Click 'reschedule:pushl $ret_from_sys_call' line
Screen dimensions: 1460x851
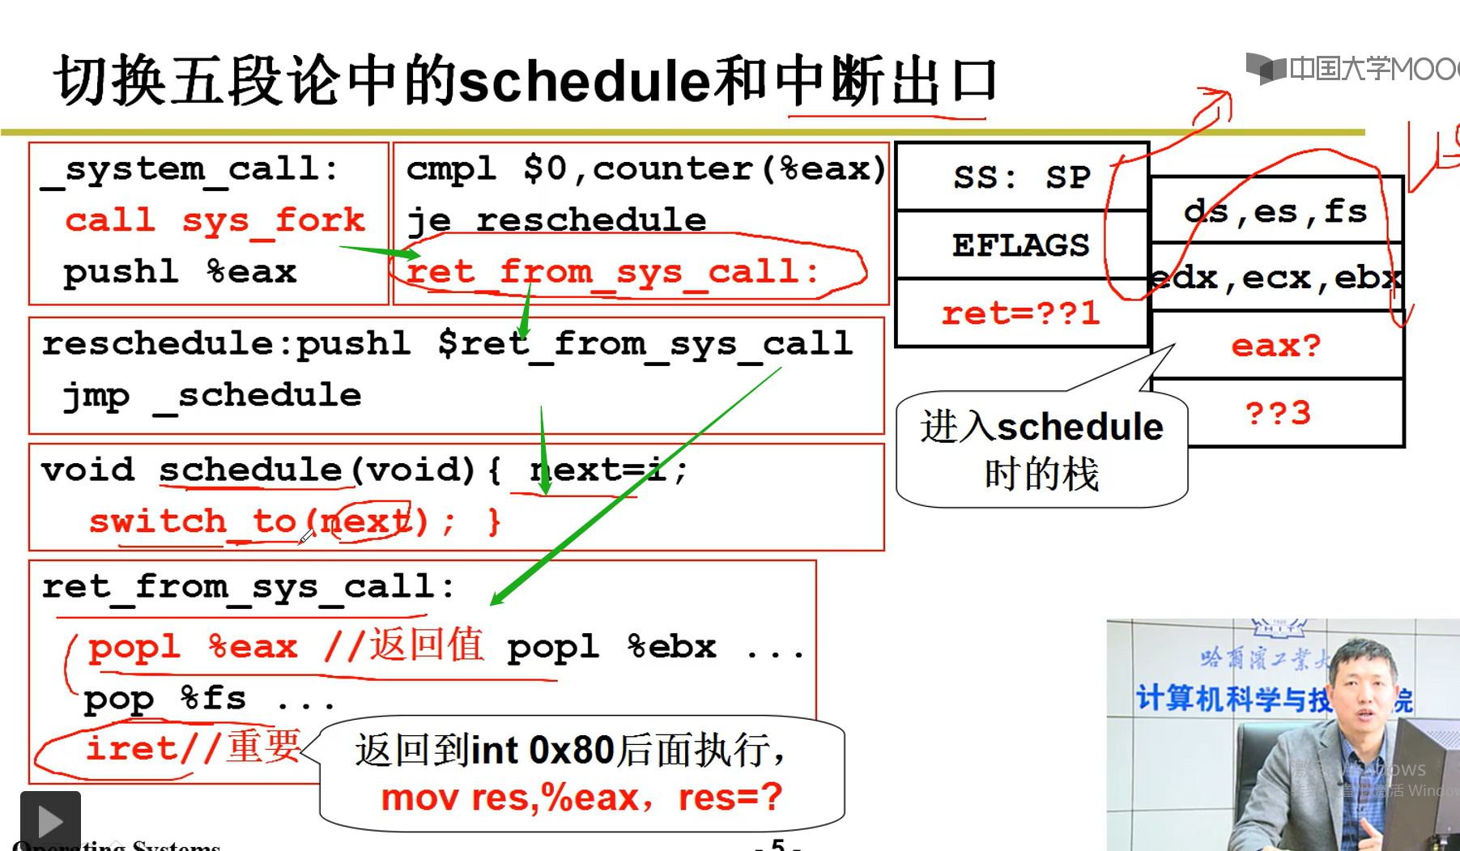click(448, 344)
